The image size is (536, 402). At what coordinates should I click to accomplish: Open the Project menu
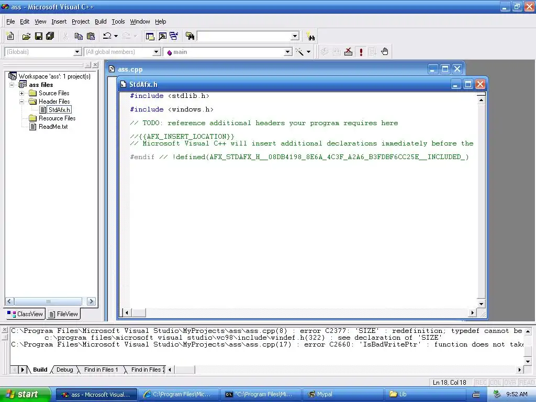click(x=81, y=21)
